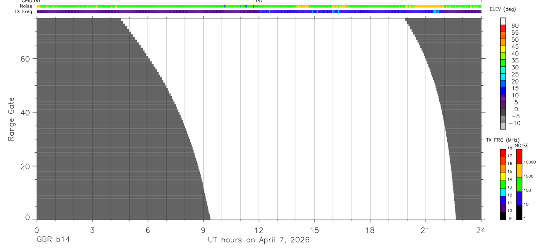Click the GBR b14 radar label
This screenshot has width=541, height=249.
point(53,240)
